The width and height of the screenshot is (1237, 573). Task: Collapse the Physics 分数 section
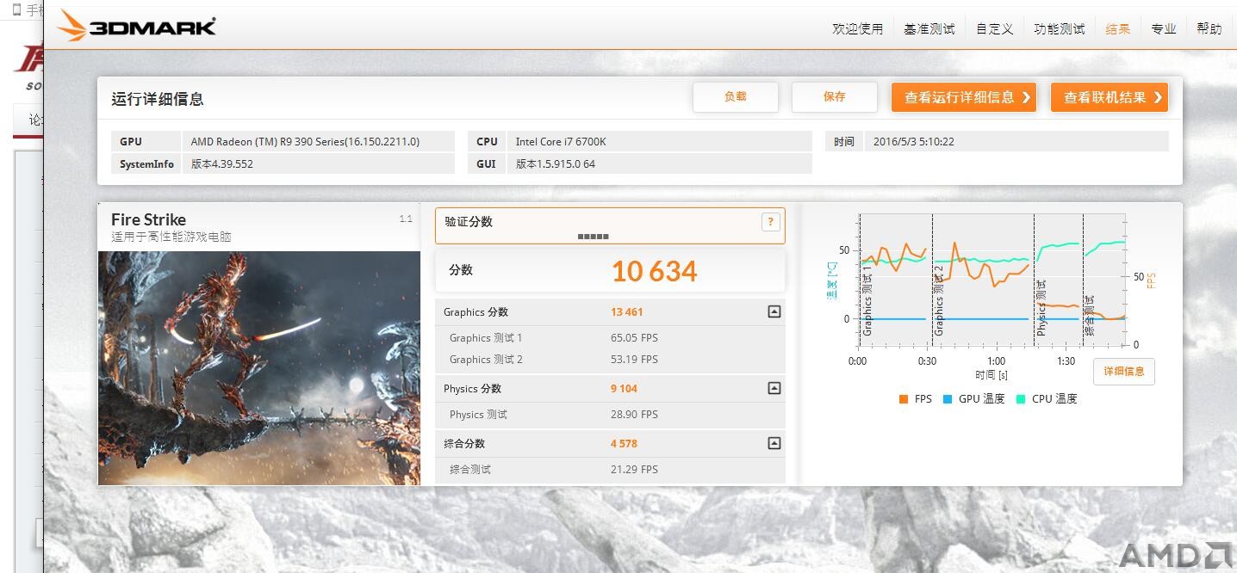point(774,389)
